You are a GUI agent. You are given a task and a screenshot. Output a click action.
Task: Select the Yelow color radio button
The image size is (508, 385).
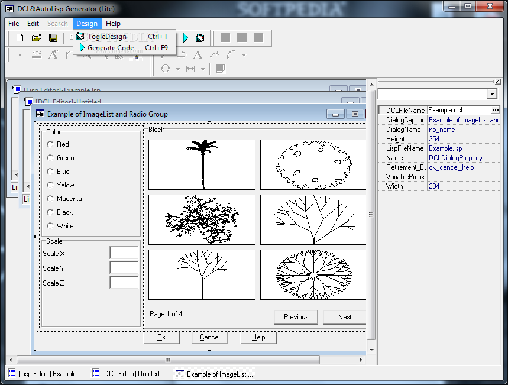pos(50,185)
